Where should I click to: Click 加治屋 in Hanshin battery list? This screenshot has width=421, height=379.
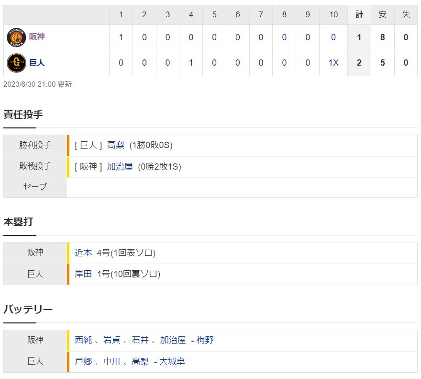173,340
